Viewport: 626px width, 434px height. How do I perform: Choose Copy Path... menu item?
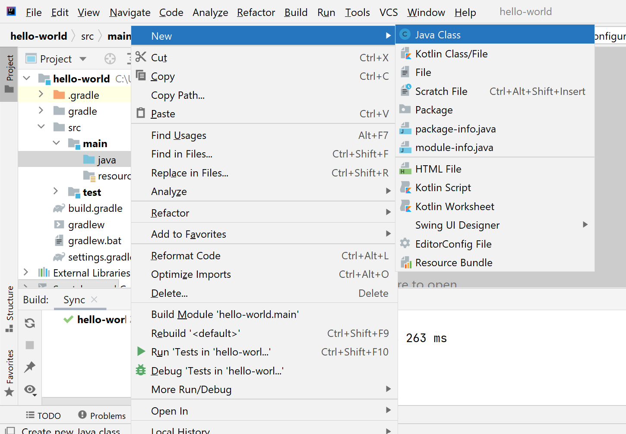[x=264, y=95]
